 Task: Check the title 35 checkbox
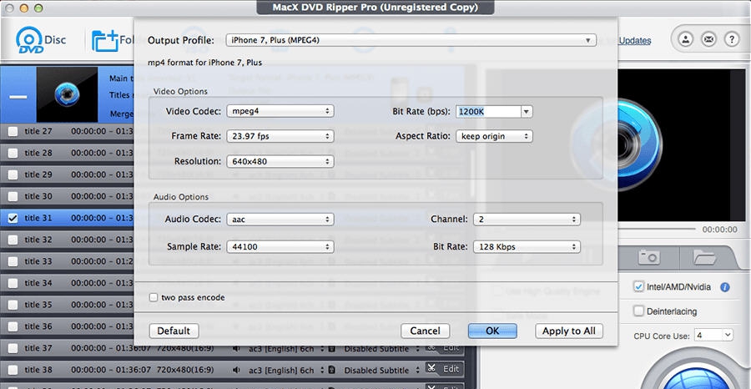(13, 306)
